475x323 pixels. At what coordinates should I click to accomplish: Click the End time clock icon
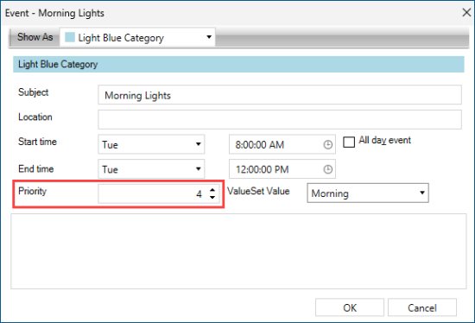pos(327,169)
